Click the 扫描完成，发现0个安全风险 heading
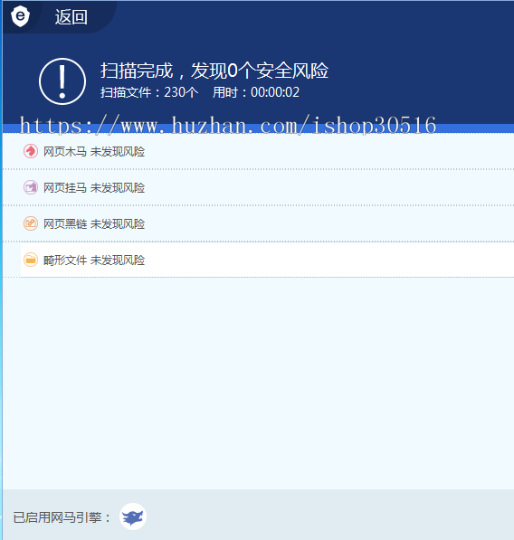 click(x=214, y=71)
